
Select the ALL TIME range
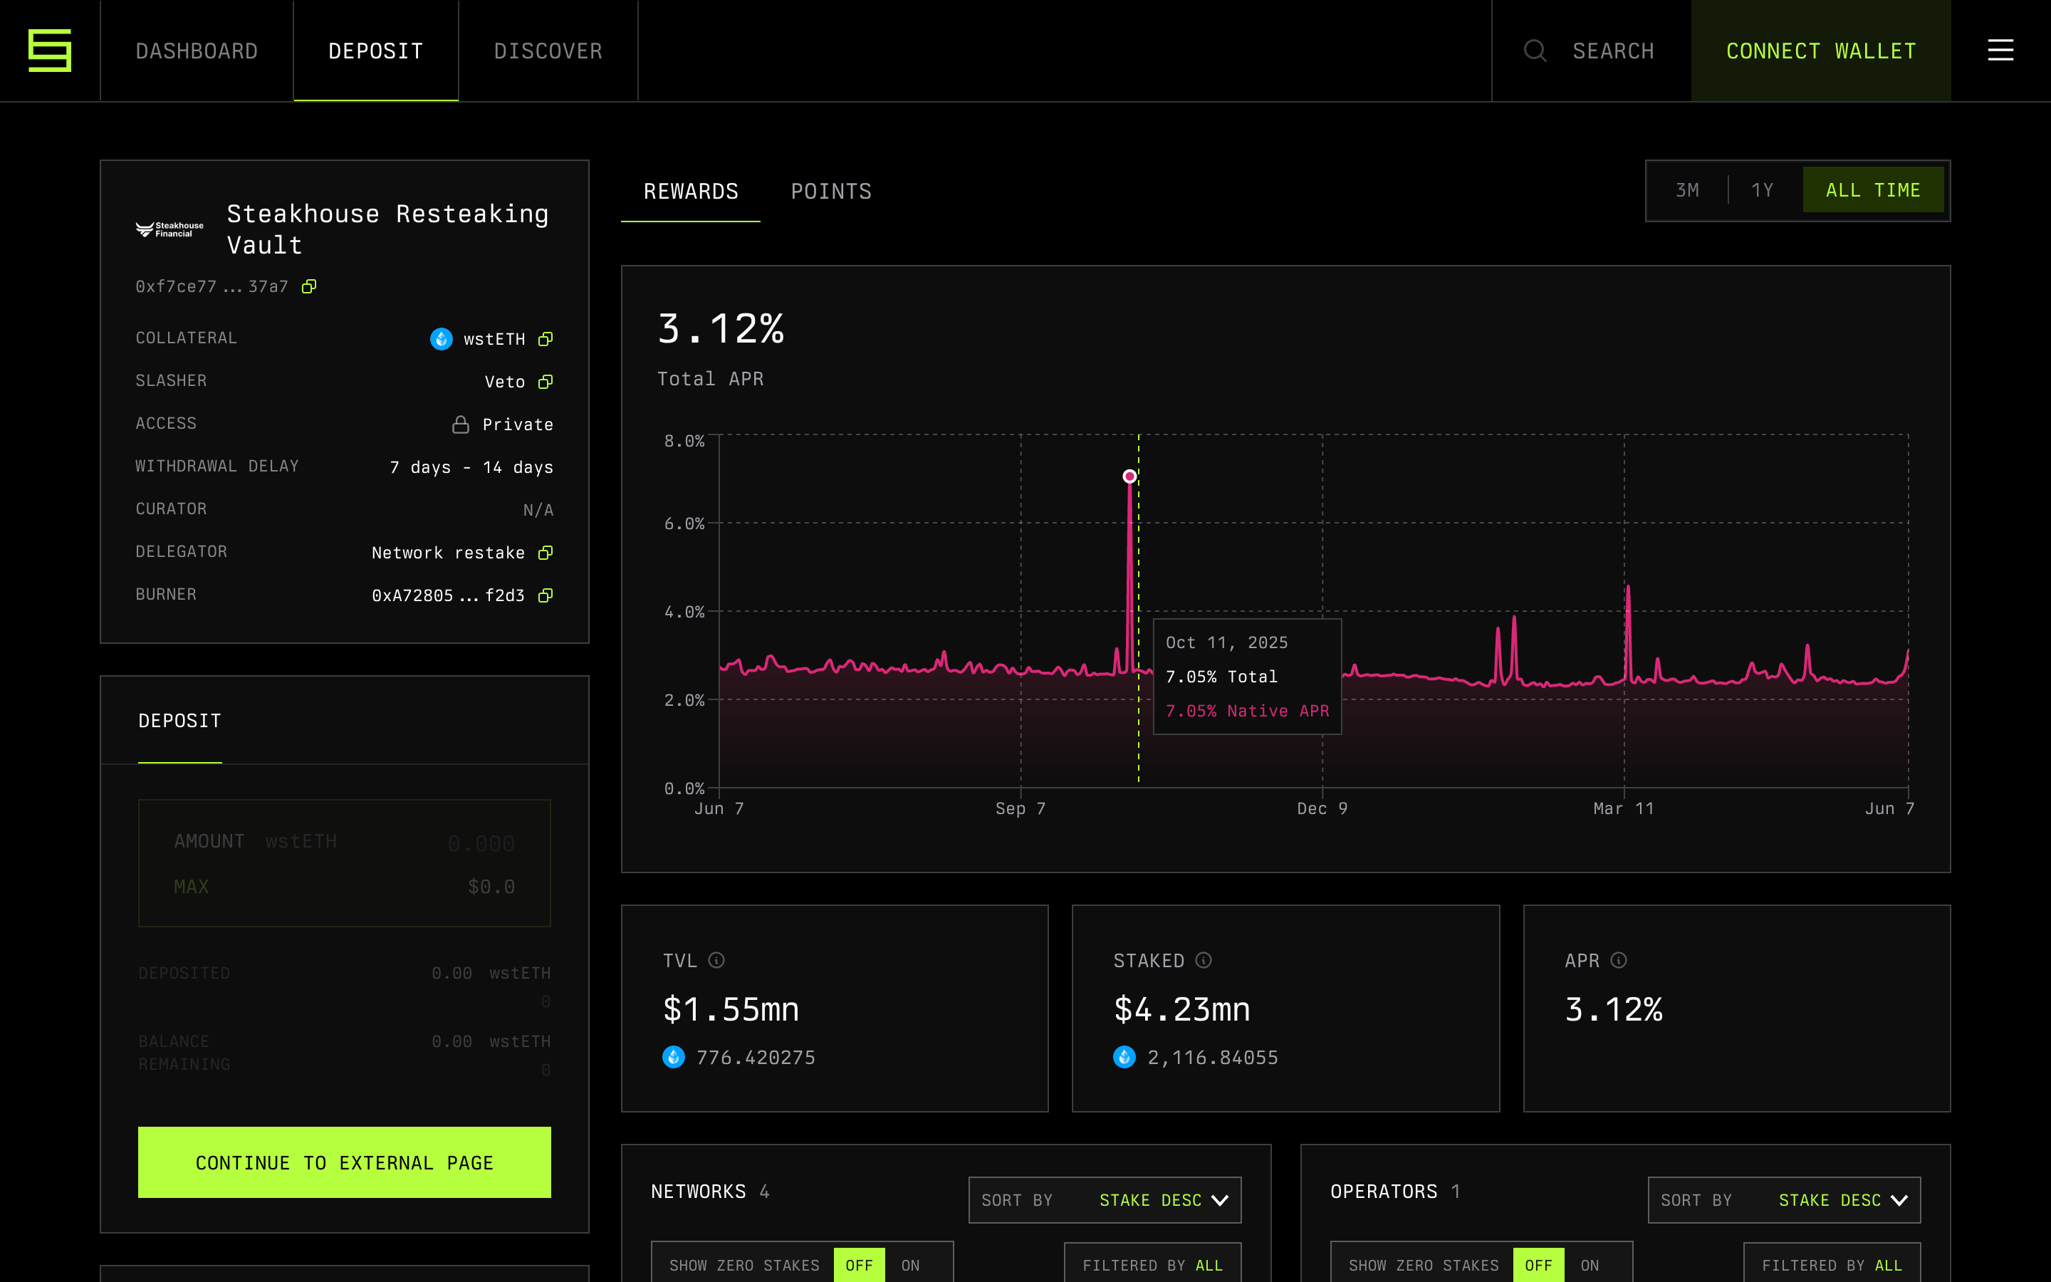click(x=1873, y=190)
